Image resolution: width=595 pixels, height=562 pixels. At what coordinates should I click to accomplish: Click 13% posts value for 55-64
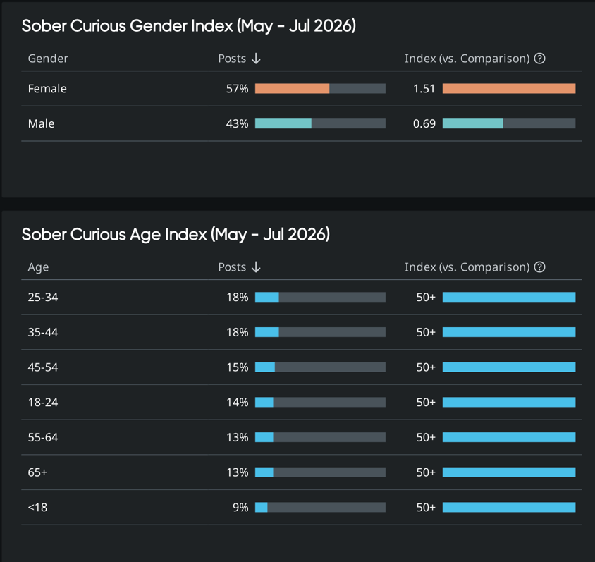click(x=237, y=437)
